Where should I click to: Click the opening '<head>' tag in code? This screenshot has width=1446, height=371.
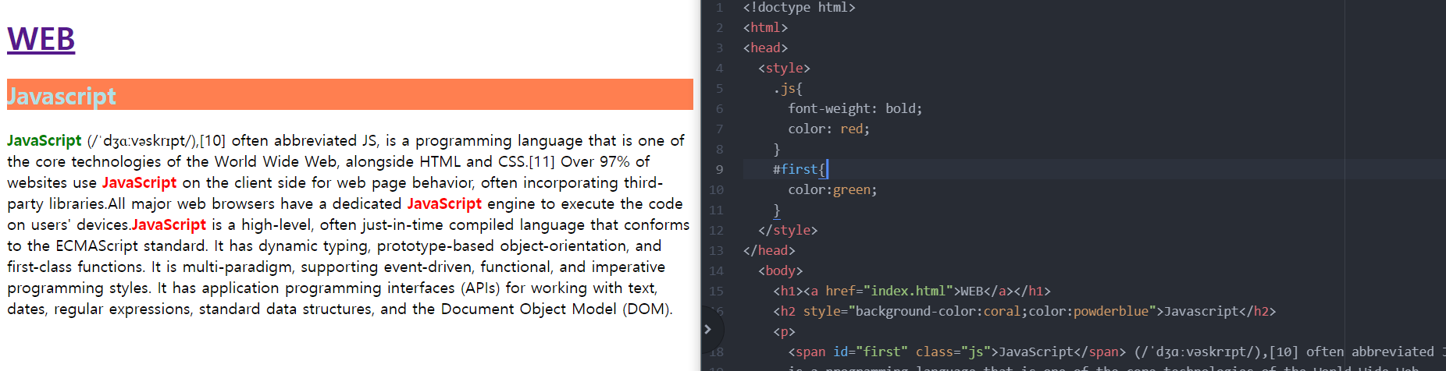[765, 48]
